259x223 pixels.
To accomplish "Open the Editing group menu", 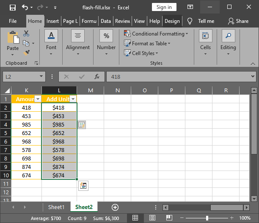I will click(228, 43).
